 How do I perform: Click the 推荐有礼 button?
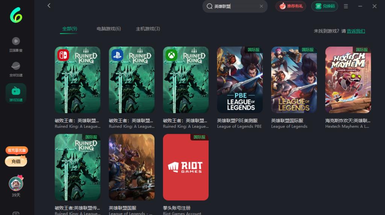(291, 6)
